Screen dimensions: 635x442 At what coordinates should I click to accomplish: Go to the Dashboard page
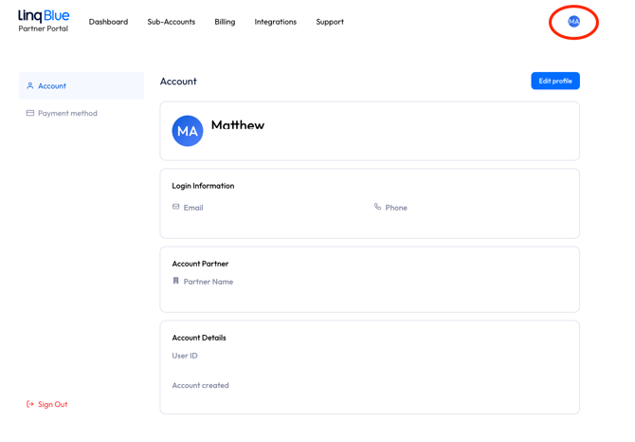click(x=108, y=22)
